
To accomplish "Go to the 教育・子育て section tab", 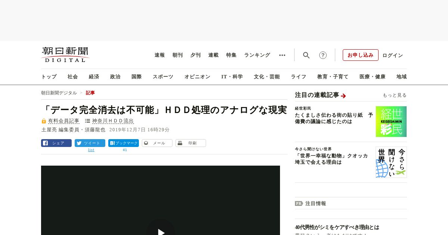I will [x=333, y=77].
